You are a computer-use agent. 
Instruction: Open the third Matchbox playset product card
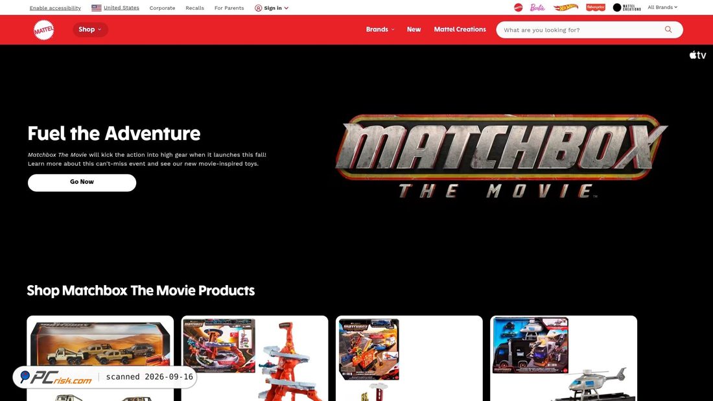(x=409, y=358)
